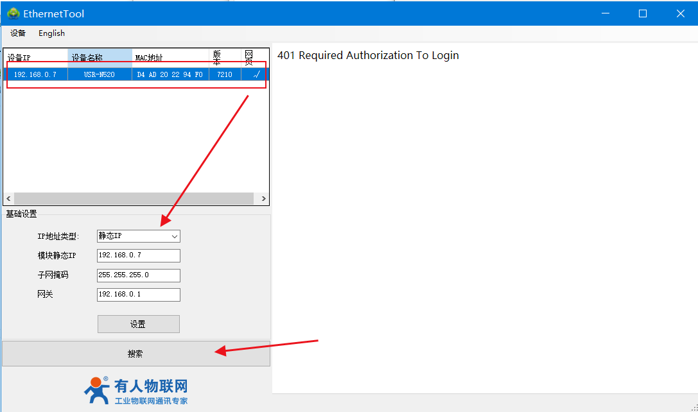
Task: Minimize the EthernetTool window
Action: point(604,13)
